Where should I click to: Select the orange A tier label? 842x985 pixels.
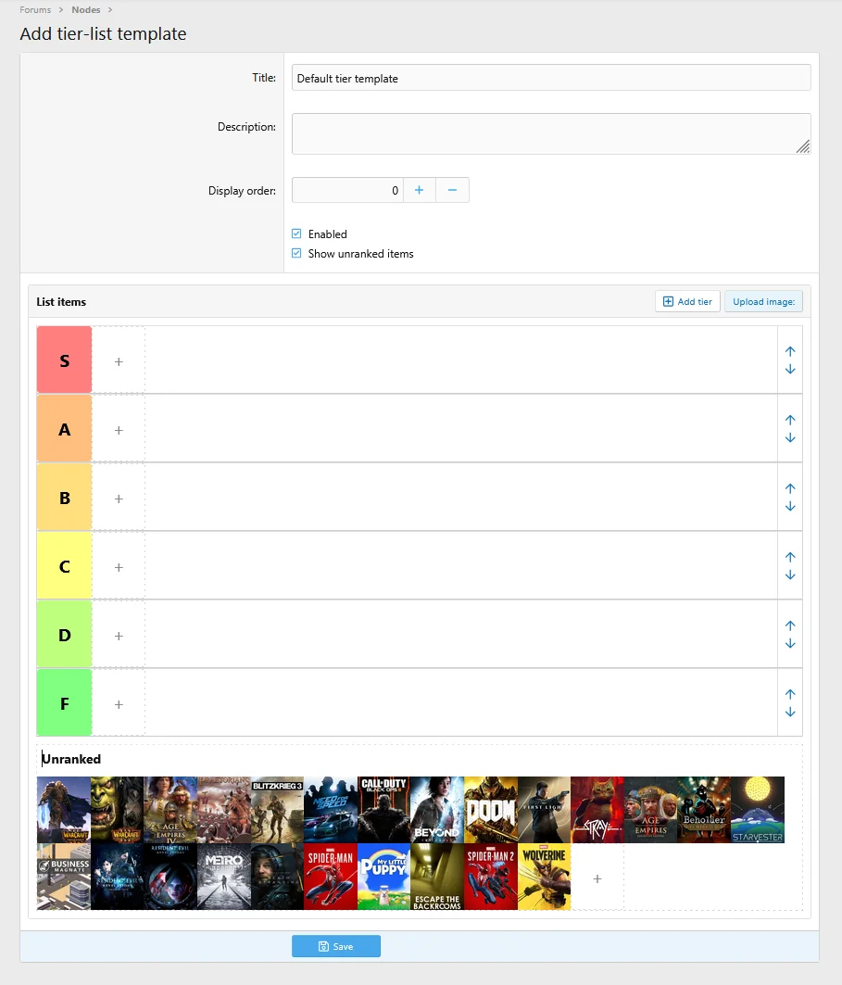pyautogui.click(x=64, y=428)
